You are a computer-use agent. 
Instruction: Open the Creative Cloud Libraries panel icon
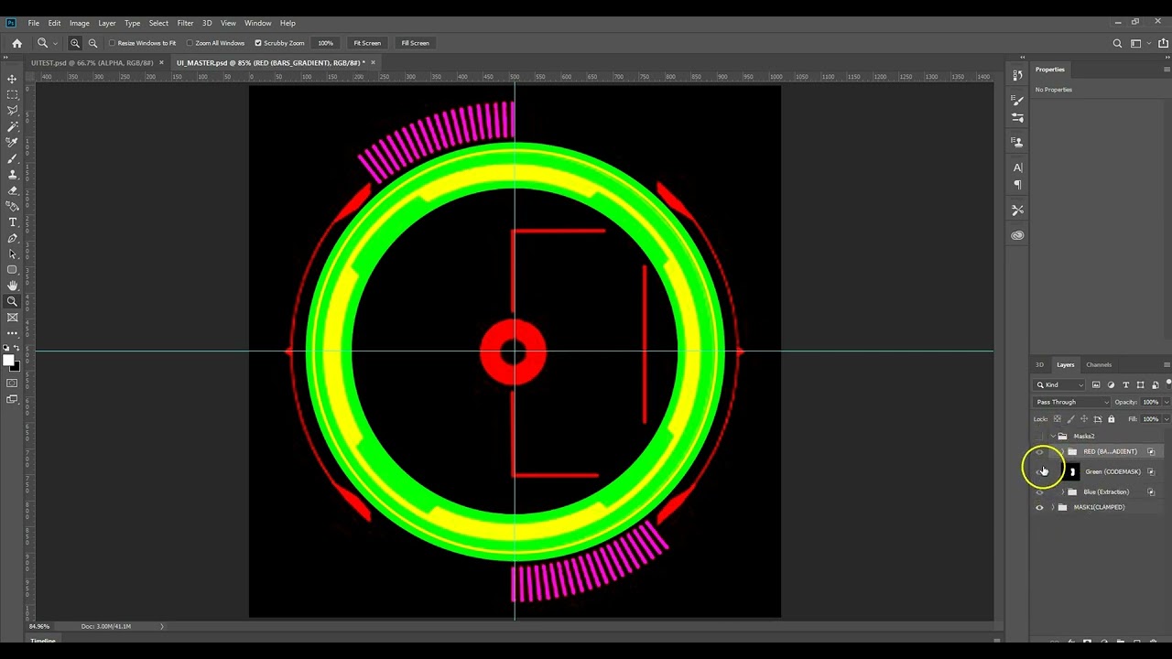(x=1017, y=235)
